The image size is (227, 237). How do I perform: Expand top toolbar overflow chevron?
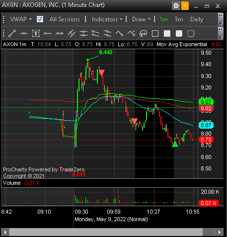point(221,16)
